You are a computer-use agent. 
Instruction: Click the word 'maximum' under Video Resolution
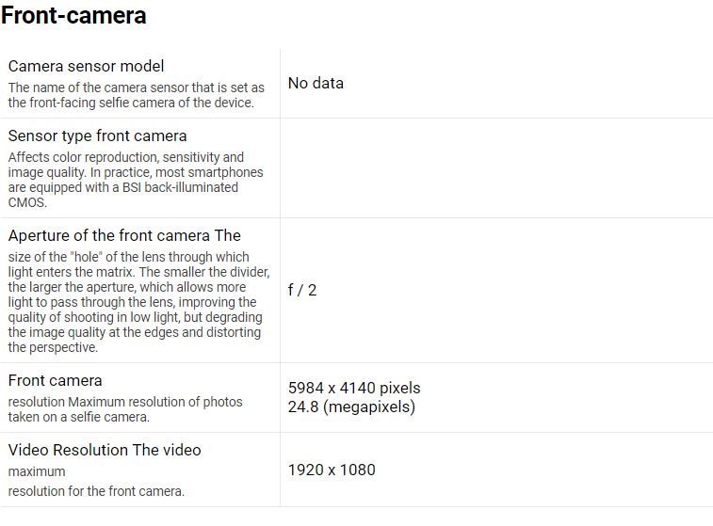tap(37, 470)
